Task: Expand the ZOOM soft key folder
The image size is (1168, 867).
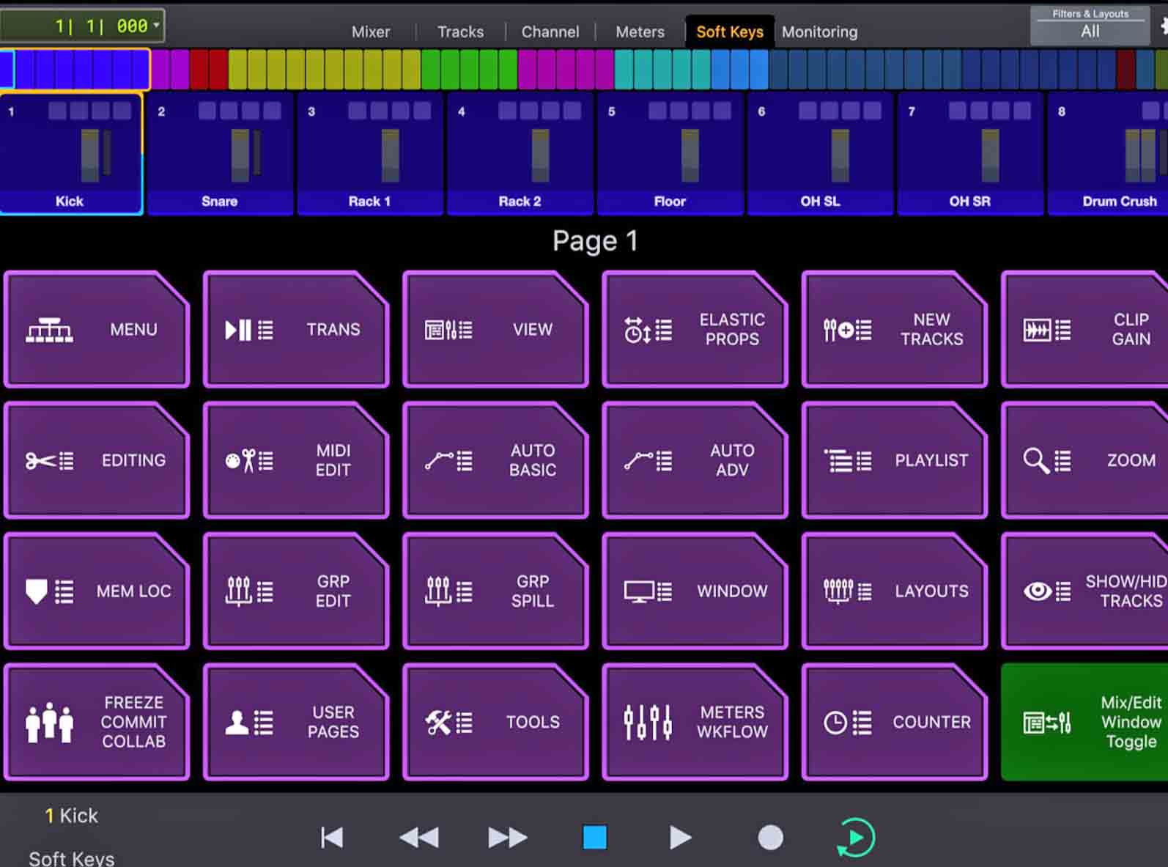Action: pyautogui.click(x=1084, y=460)
